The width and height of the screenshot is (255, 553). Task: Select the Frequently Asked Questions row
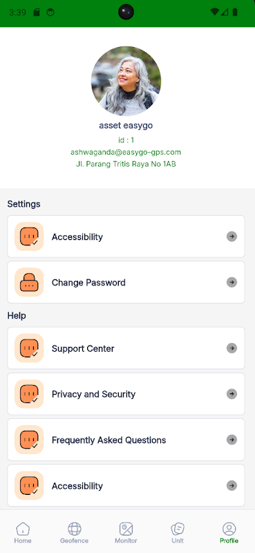click(126, 440)
